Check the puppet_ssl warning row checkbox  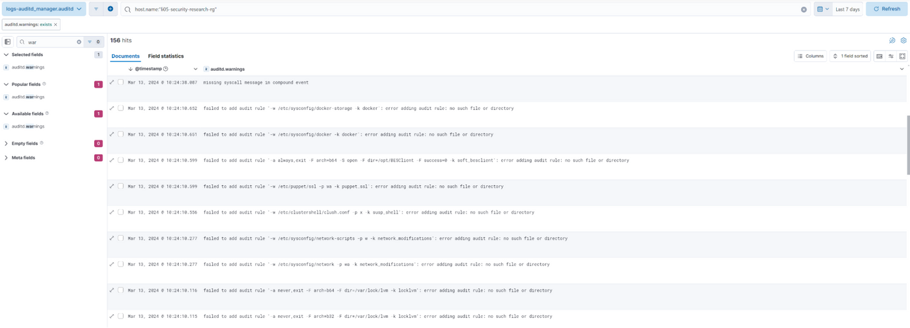click(x=121, y=186)
